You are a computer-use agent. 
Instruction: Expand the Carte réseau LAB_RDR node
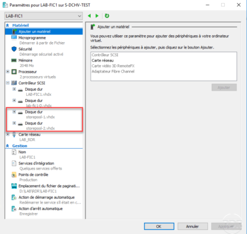pos(8,135)
